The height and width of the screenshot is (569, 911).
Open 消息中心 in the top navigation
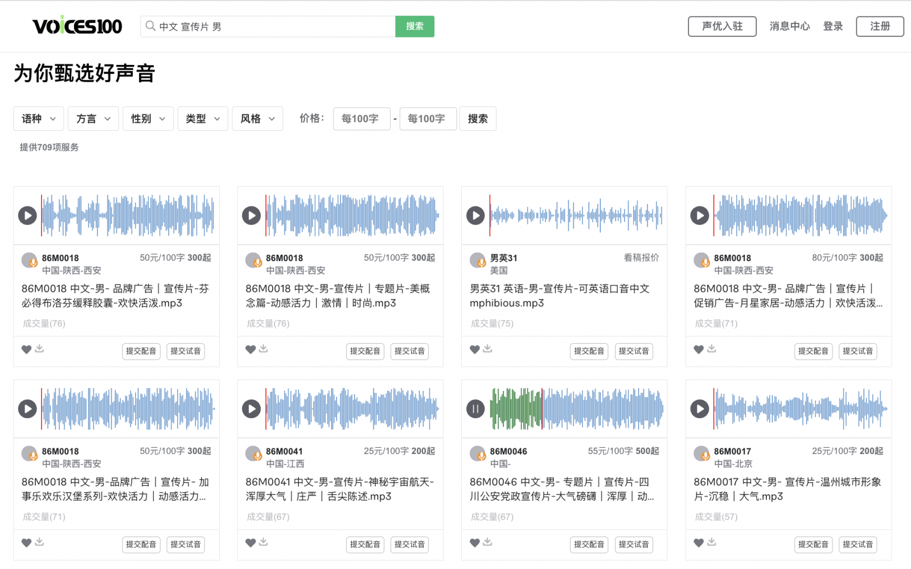pos(789,26)
